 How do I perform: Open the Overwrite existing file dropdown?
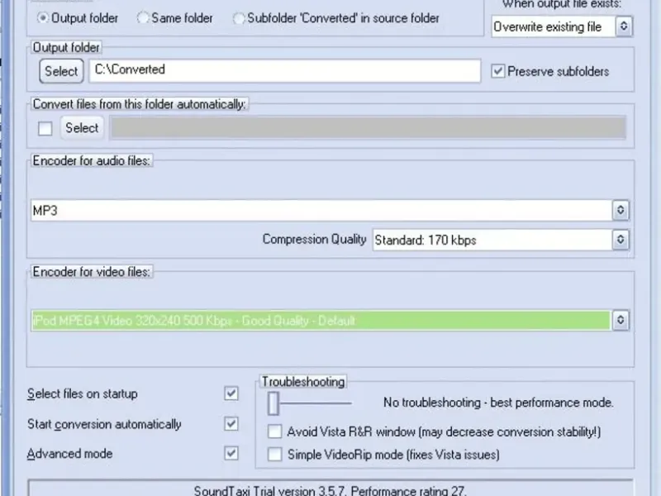point(562,26)
